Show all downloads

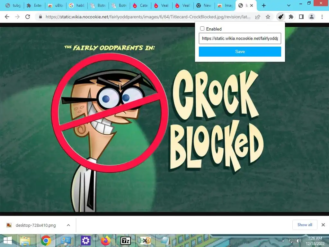(305, 225)
